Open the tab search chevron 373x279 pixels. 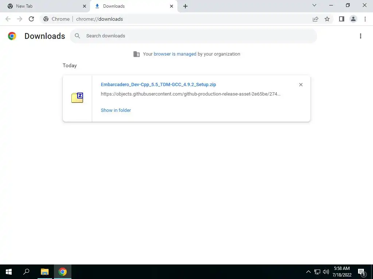pyautogui.click(x=314, y=5)
